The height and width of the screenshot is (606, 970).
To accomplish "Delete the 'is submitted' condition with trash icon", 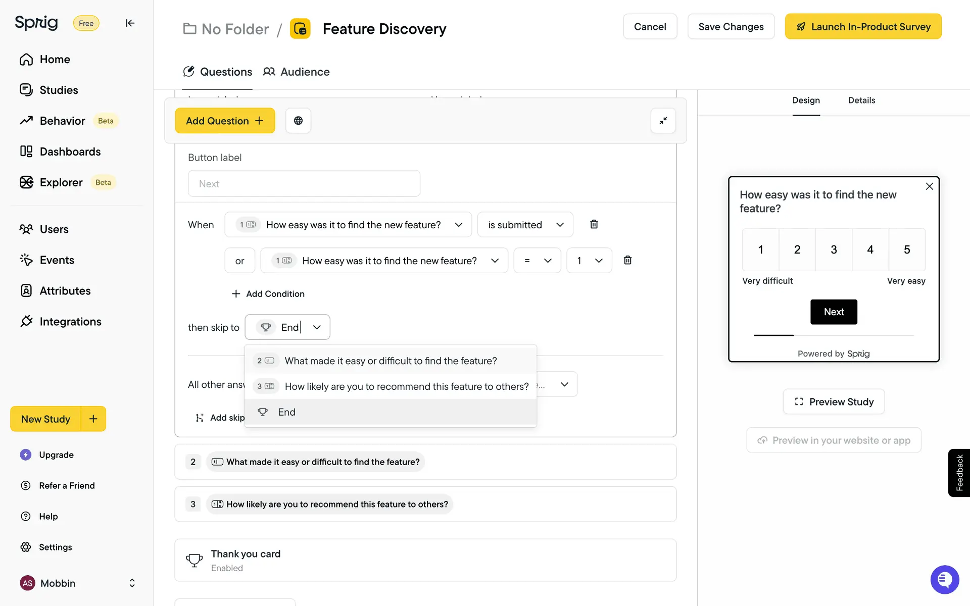I will coord(594,224).
